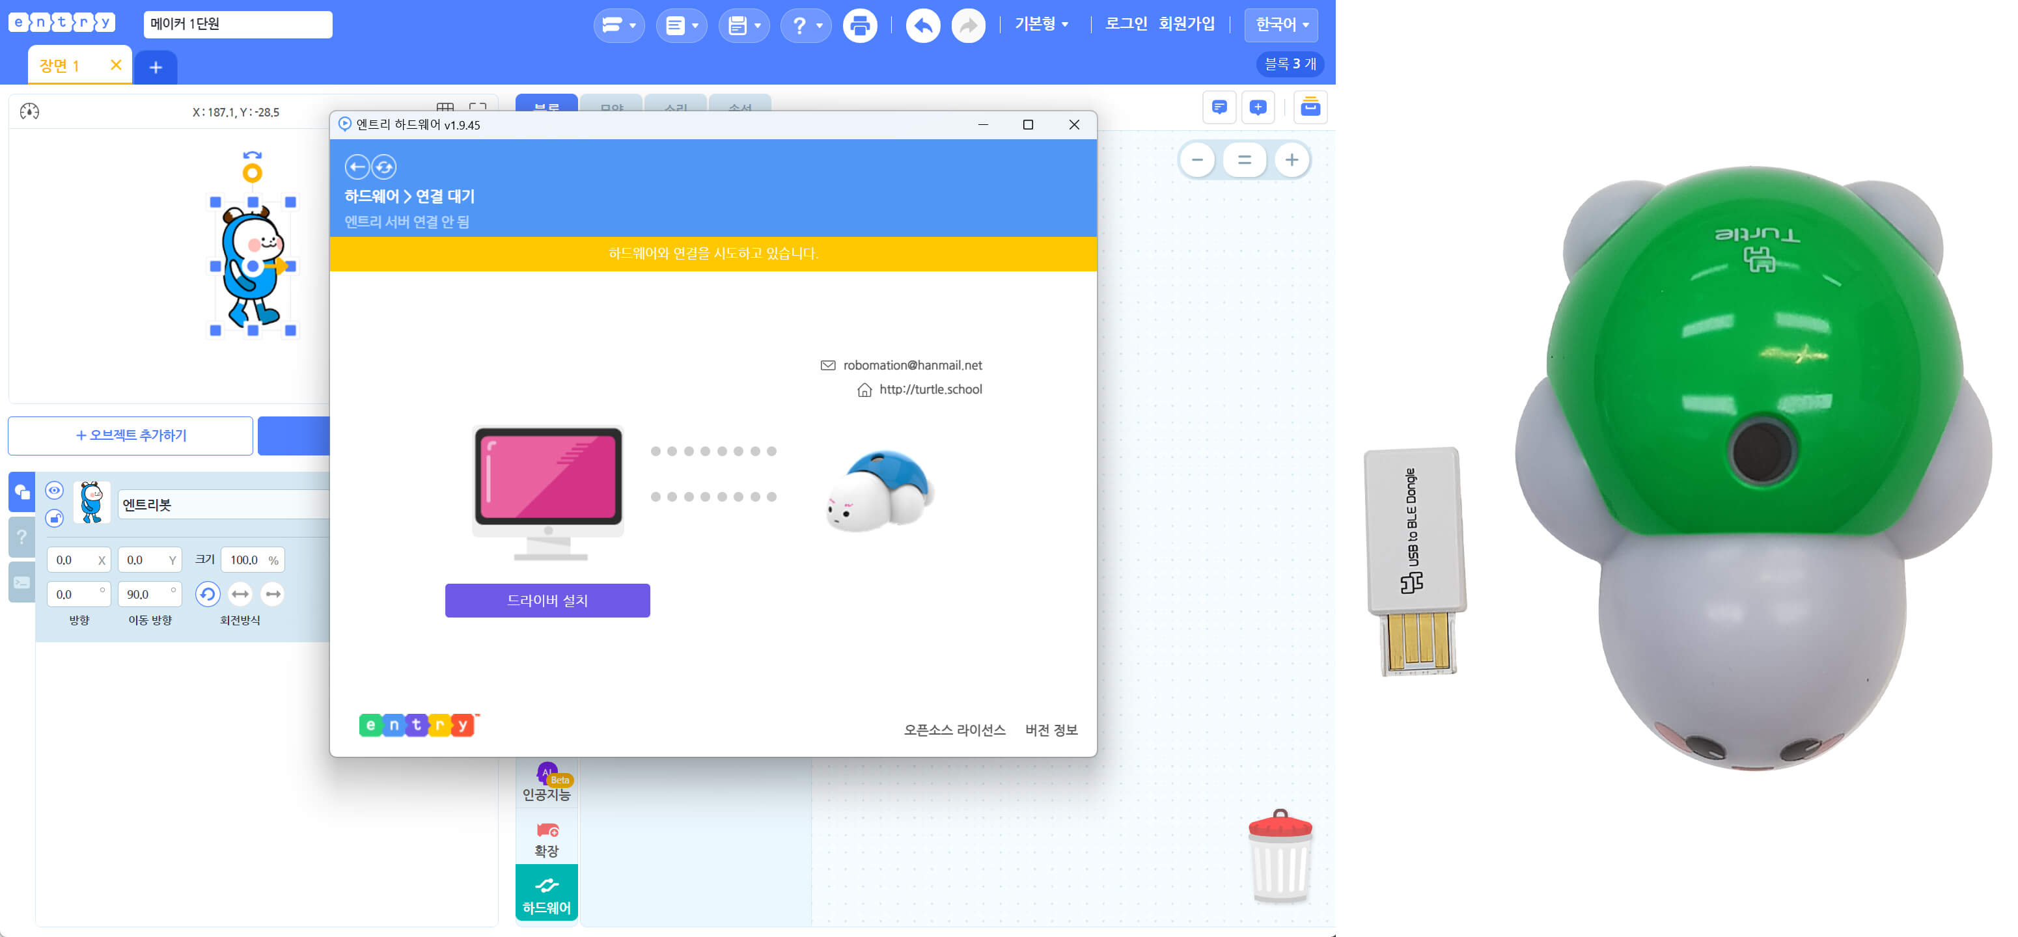Click the rotation handle above the entrybot sprite
Screen dimensions: 2018x937
253,173
